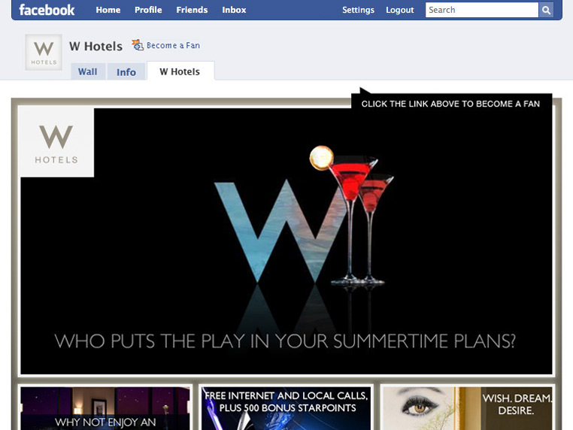Open Settings in the top bar

pos(358,10)
